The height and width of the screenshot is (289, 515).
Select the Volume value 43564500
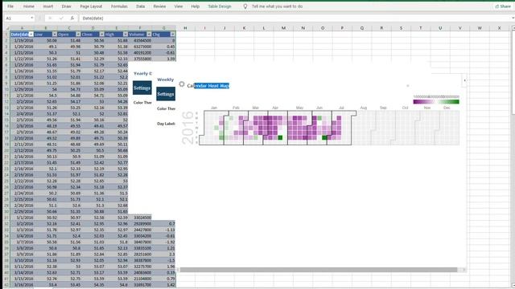pos(140,40)
